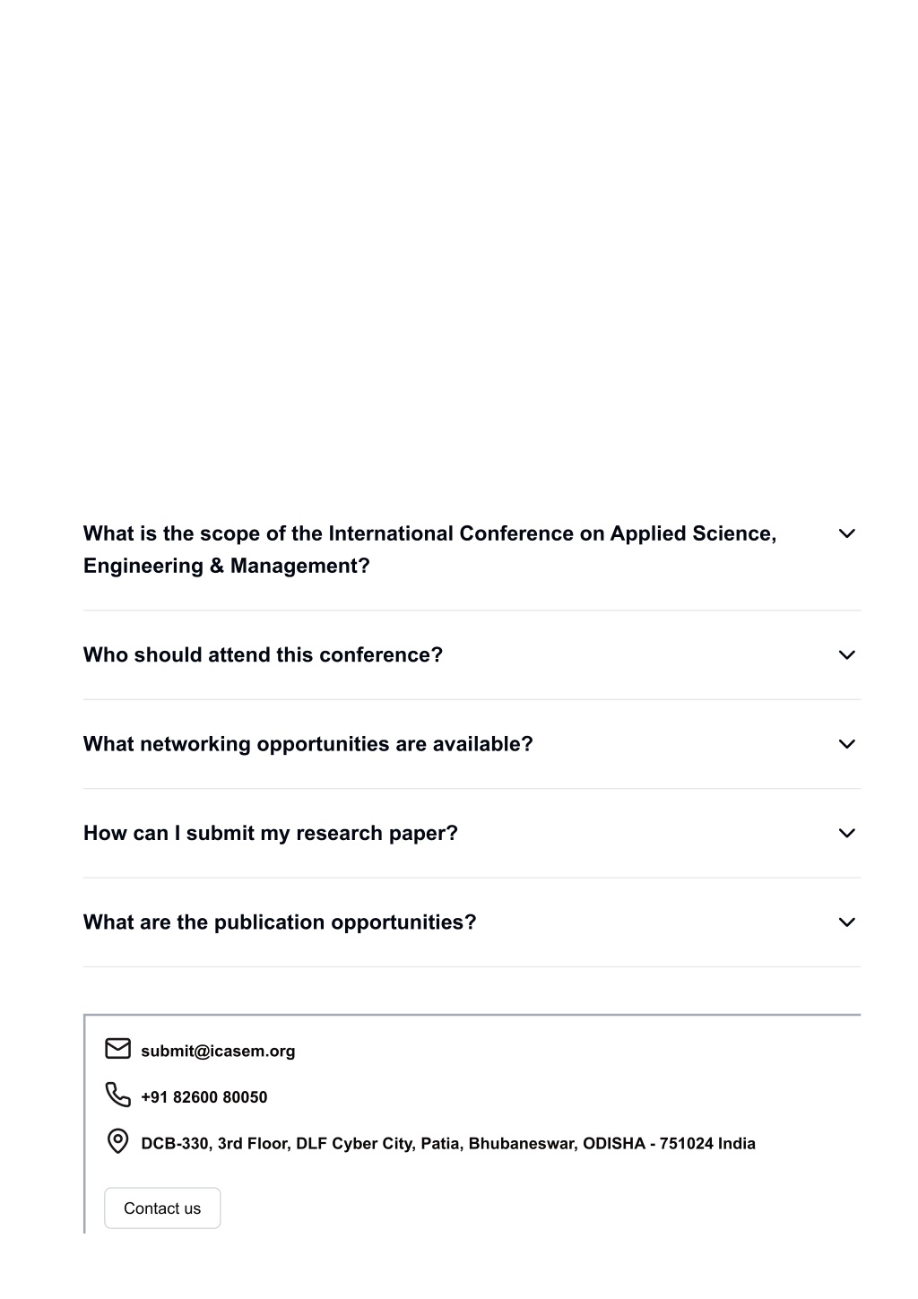Expand networking opportunities chevron
The height and width of the screenshot is (1299, 918).
point(846,744)
